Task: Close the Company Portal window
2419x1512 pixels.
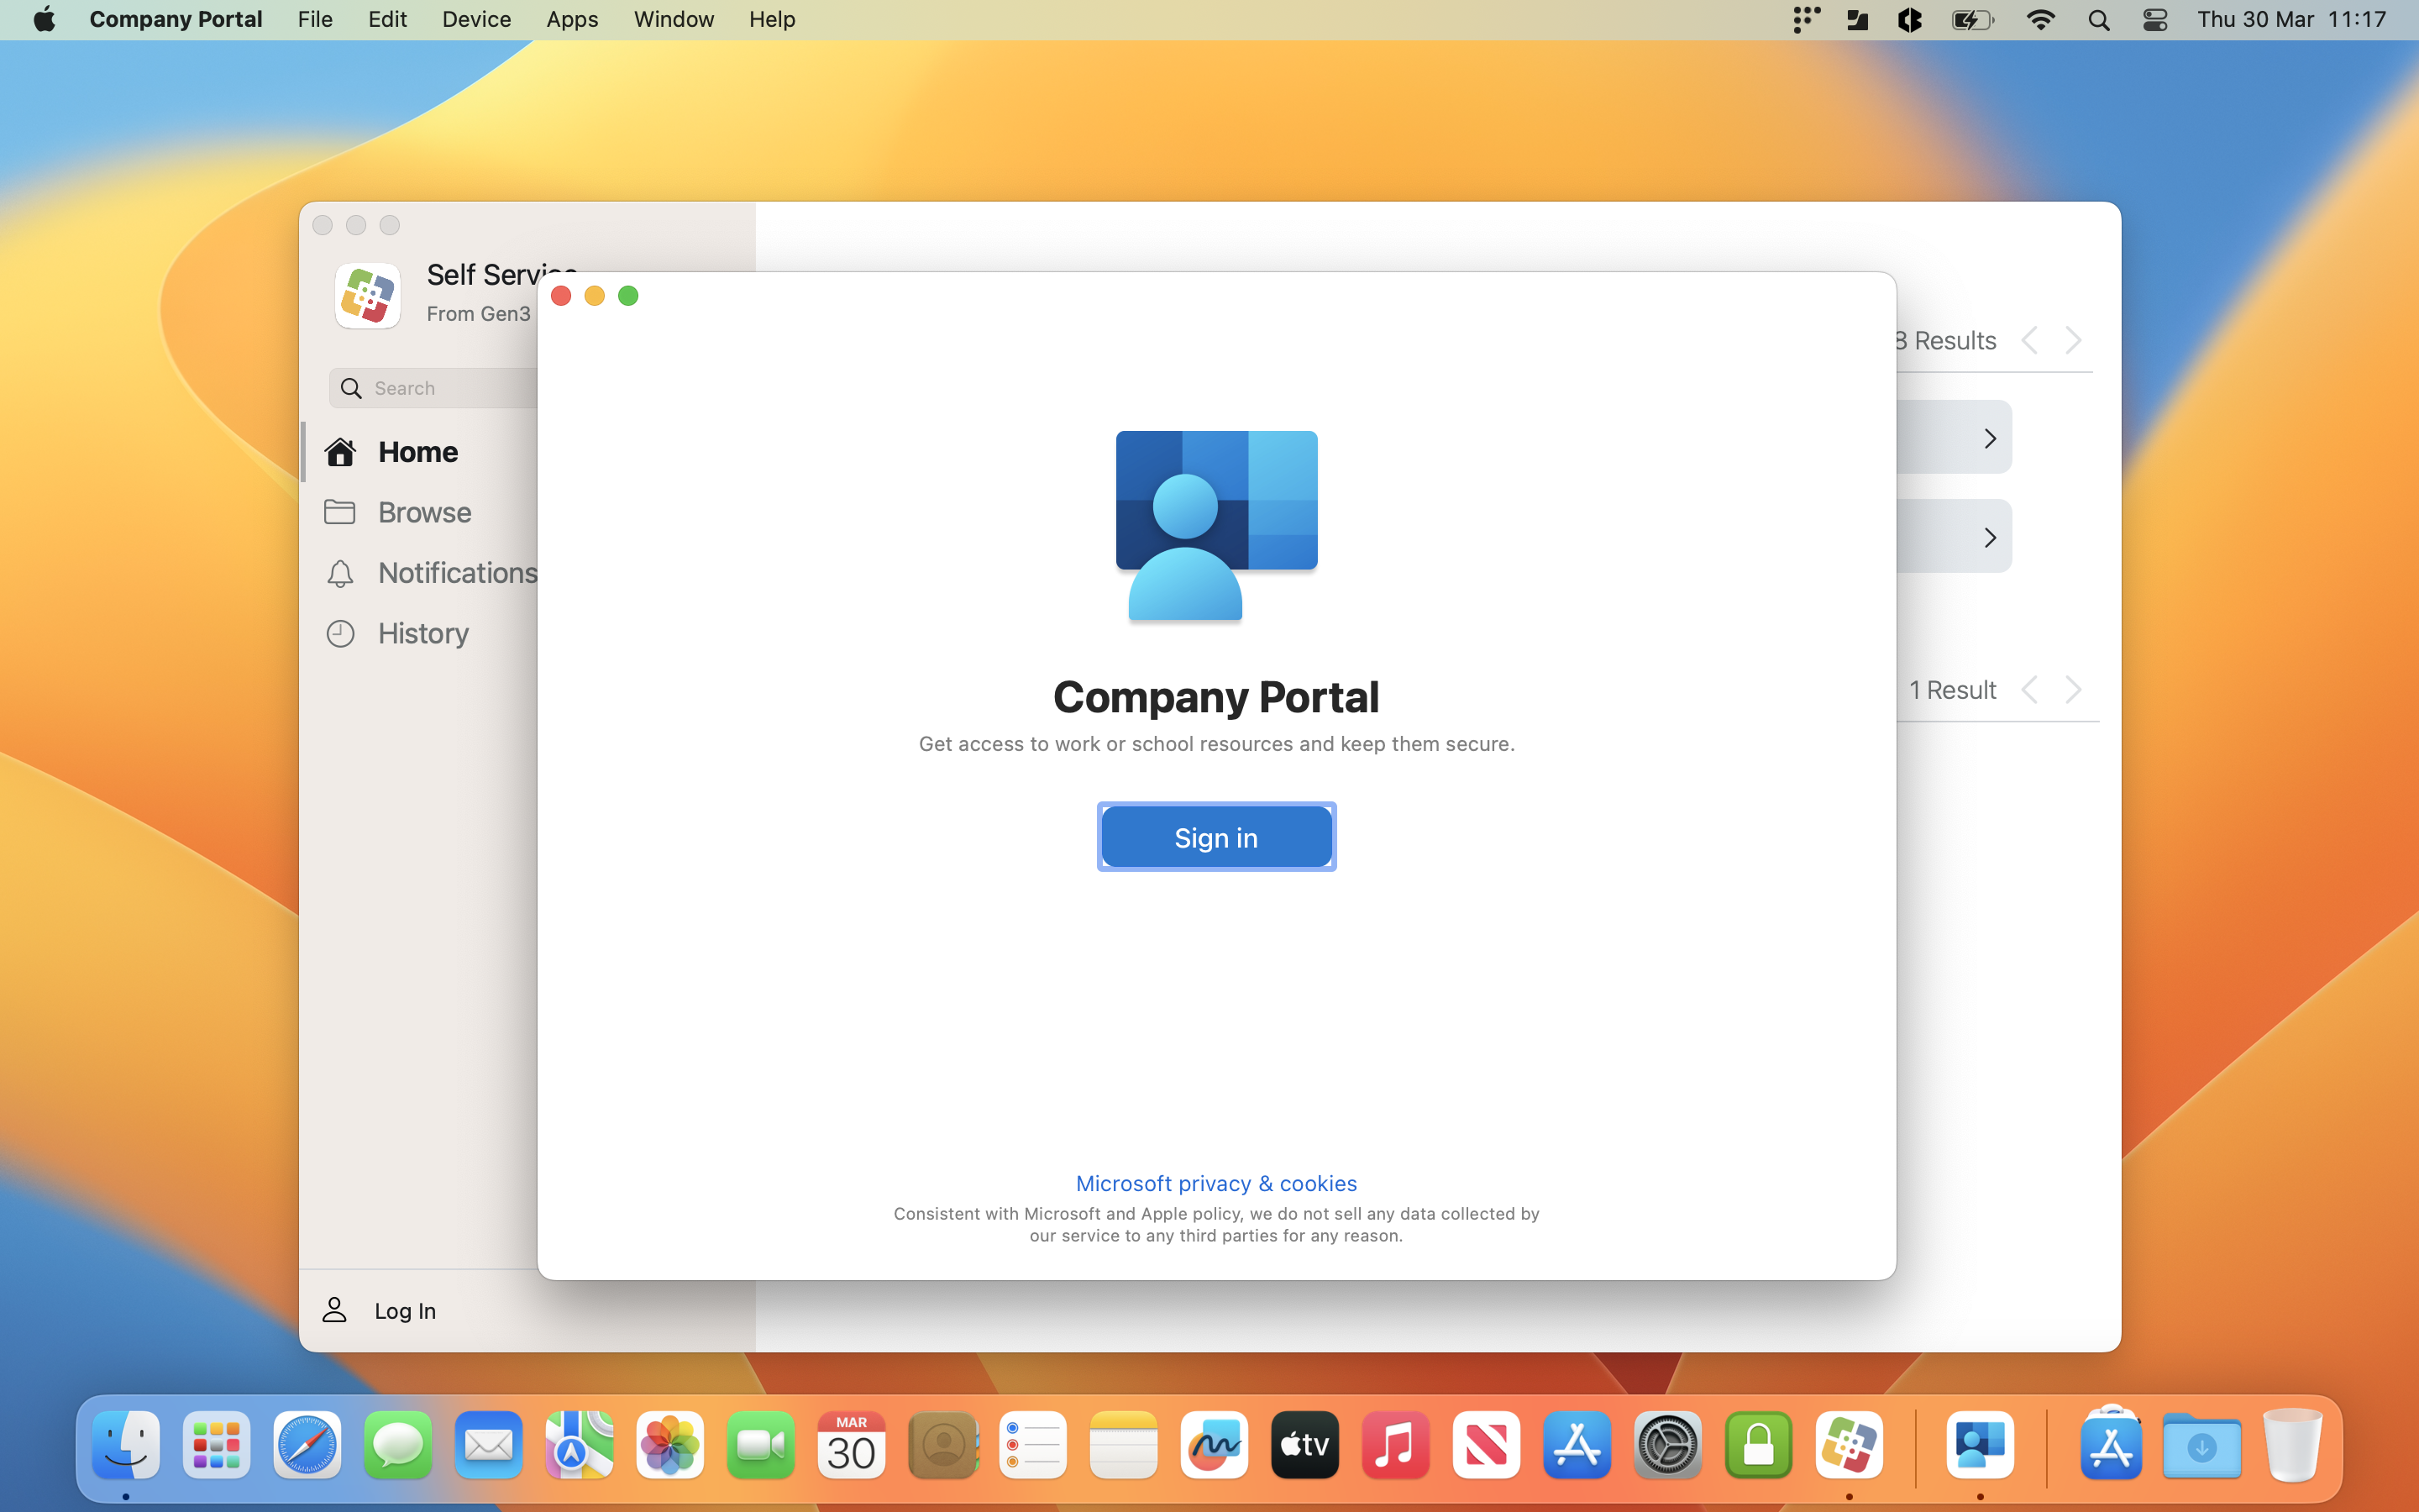Action: [561, 296]
